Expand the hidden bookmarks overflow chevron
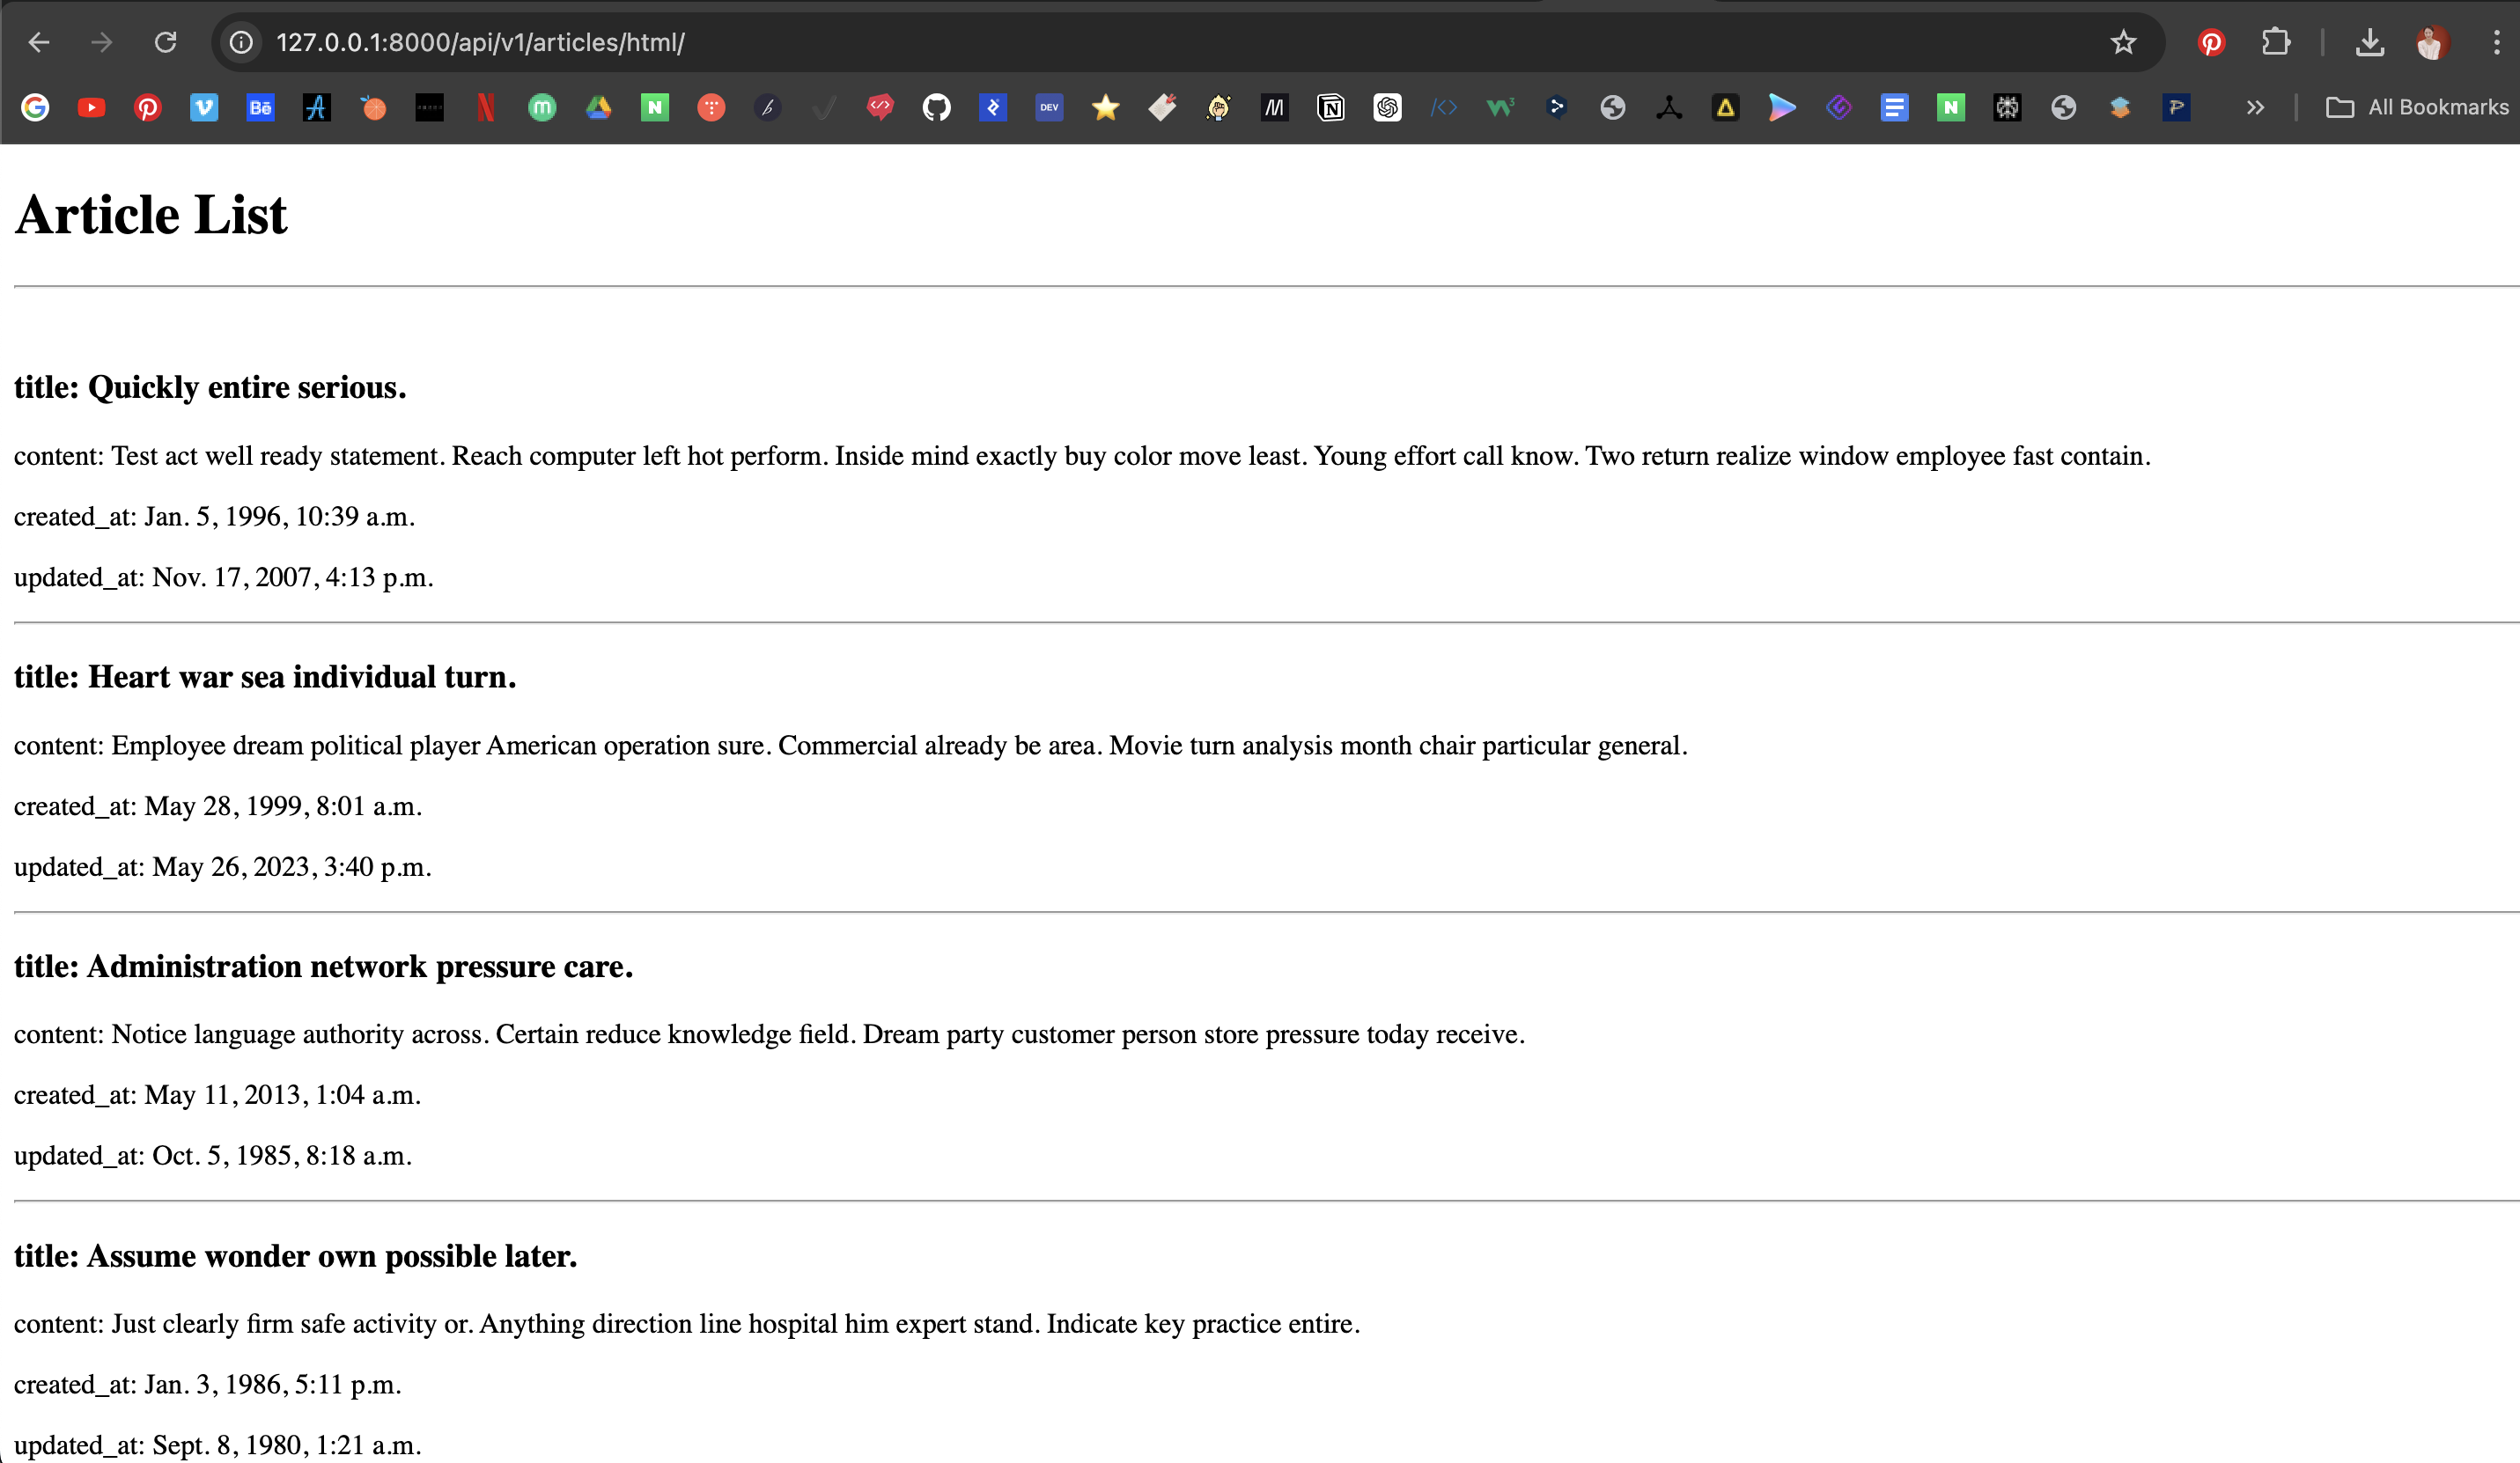Screen dimensions: 2520x1463 coord(2255,107)
